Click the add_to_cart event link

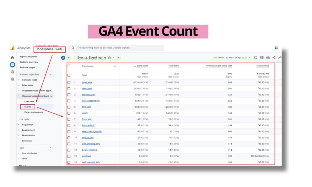87,138
